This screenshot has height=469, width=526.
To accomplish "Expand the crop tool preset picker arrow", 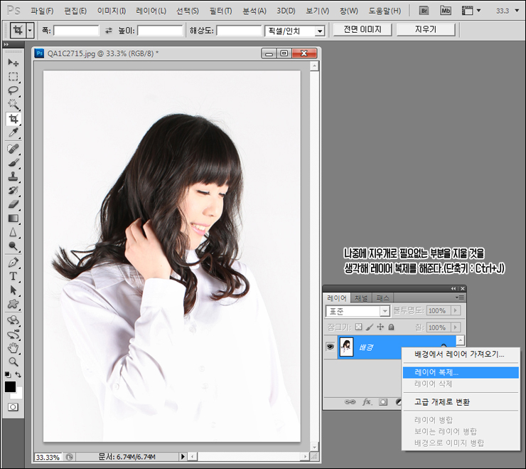I will click(30, 31).
